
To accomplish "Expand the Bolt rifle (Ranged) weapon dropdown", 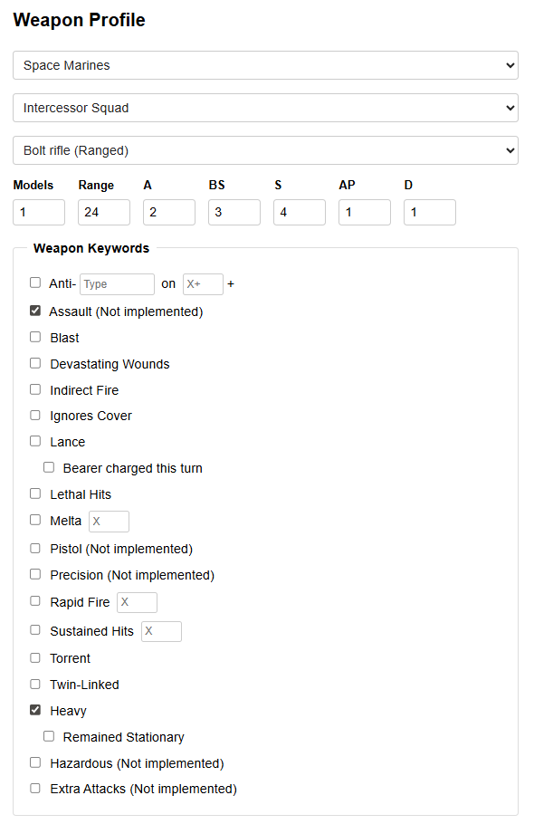I will [x=265, y=150].
